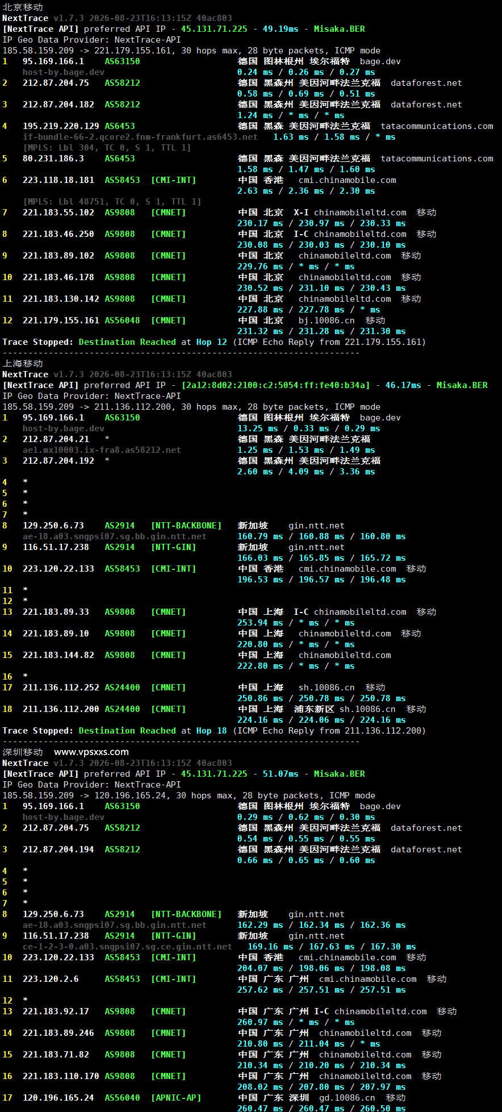Select hop IP 221.183.92.17

click(56, 1011)
